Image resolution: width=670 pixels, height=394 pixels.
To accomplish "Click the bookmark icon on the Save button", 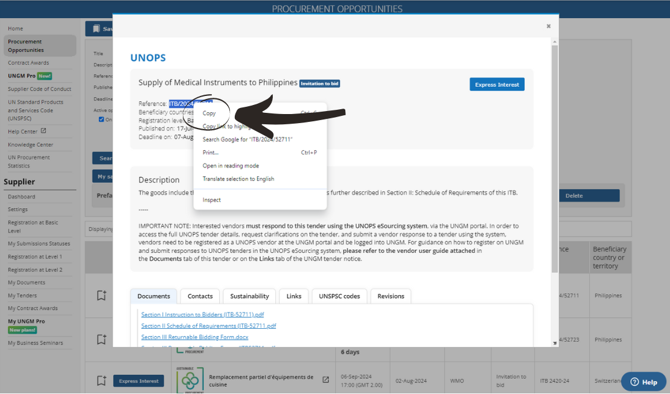I will [97, 28].
